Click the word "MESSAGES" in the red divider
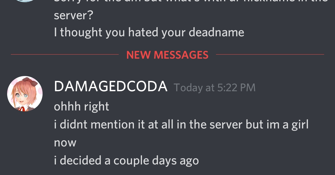This screenshot has height=175, width=335. (181, 55)
